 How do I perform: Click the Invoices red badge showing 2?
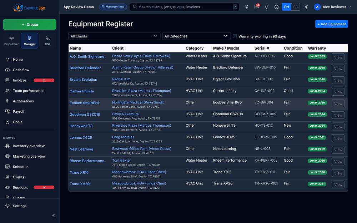(x=44, y=80)
